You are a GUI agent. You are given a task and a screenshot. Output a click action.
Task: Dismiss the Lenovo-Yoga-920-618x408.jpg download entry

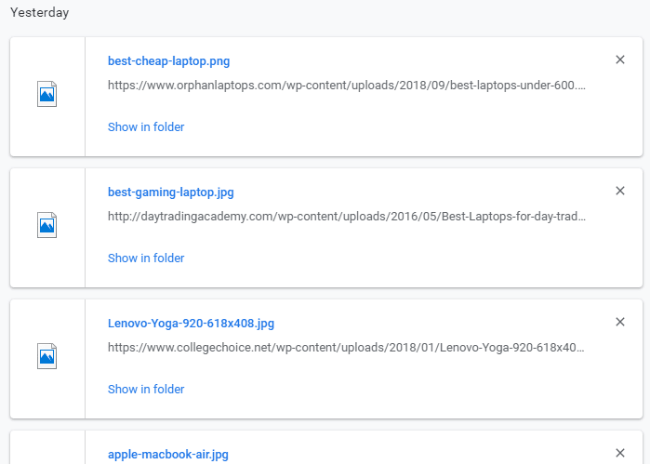[x=620, y=322]
